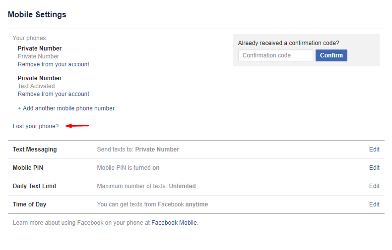Click the Mobile PIN is turned on text
Screen dimensions: 392x250
pos(128,168)
